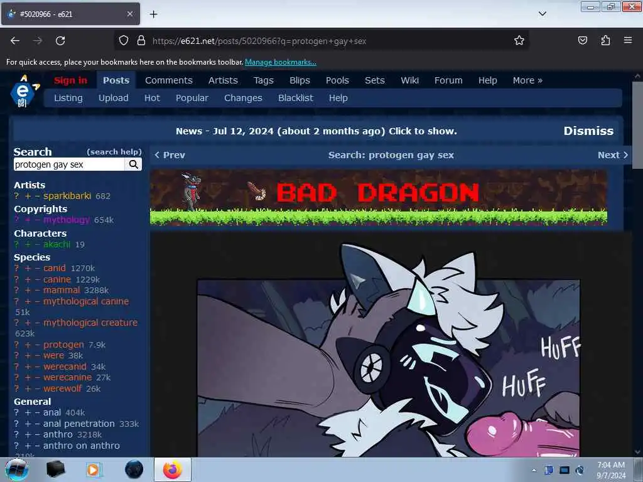Click the browser back arrow
643x482 pixels.
pyautogui.click(x=15, y=41)
